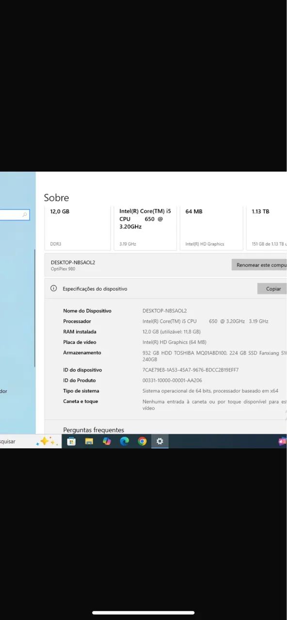Open the 64 MB Intel HD Graphics card

point(211,228)
